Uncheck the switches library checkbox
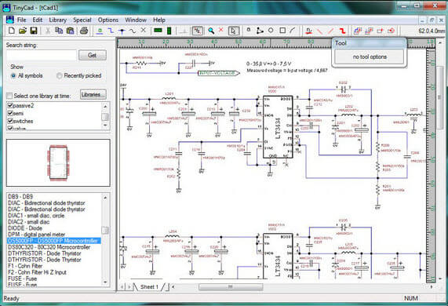The image size is (448, 306). (x=10, y=121)
